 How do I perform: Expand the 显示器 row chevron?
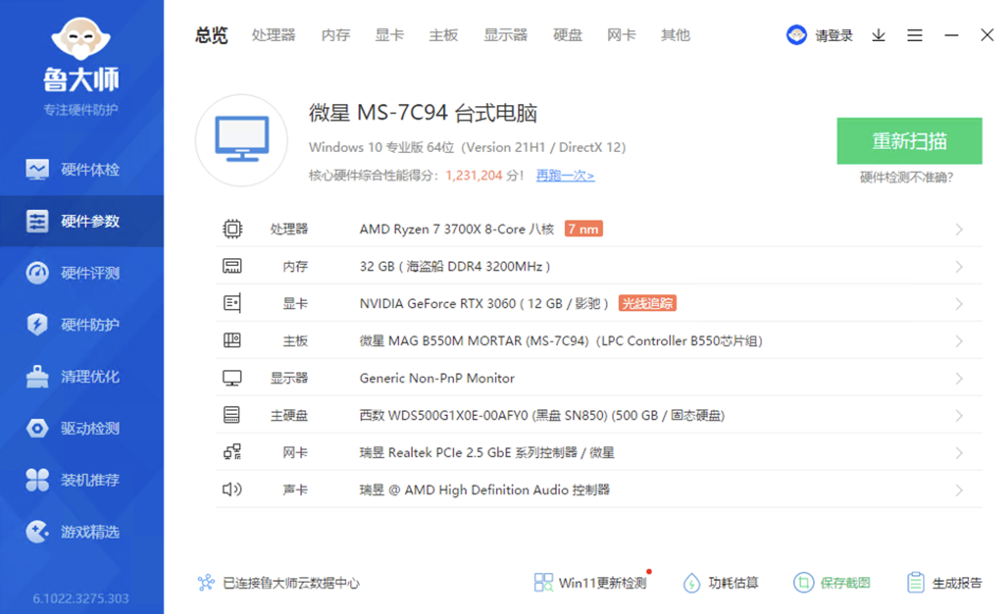959,378
